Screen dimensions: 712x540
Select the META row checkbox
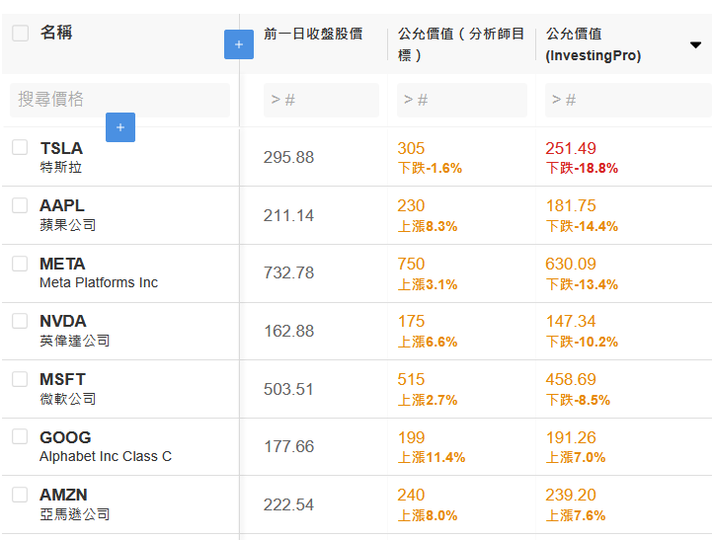[x=20, y=264]
